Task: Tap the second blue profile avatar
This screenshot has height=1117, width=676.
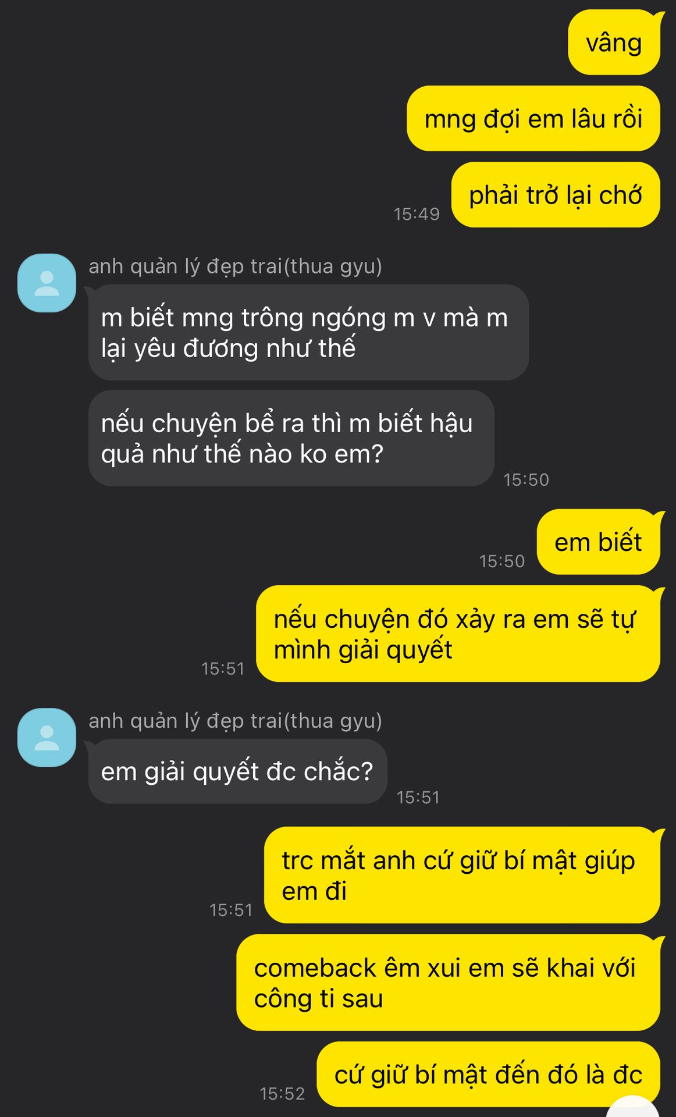Action: 47,738
